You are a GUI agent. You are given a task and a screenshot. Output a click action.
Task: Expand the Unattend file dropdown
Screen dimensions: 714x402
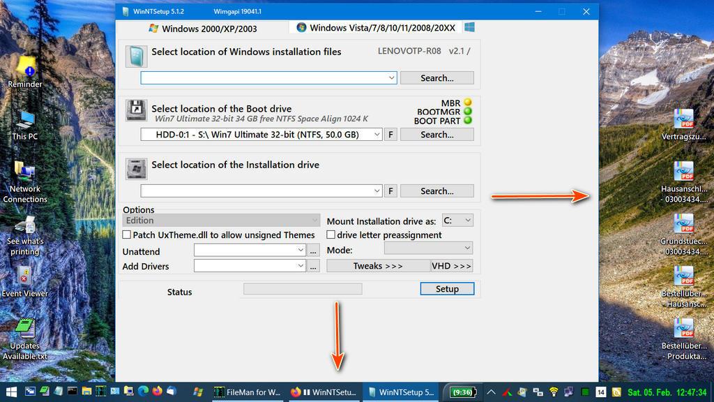tap(301, 250)
